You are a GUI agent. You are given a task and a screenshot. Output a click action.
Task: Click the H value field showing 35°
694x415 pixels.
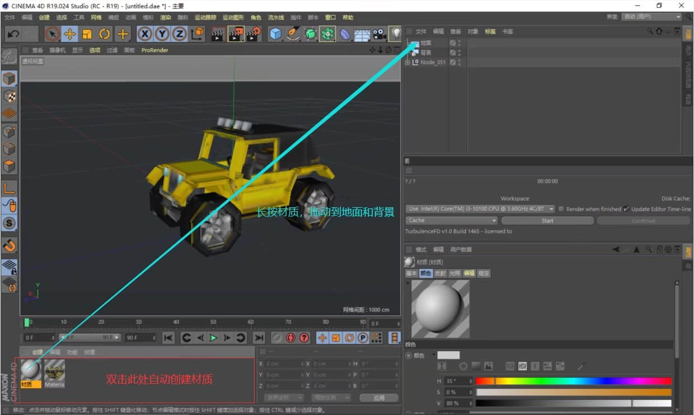[x=457, y=381]
